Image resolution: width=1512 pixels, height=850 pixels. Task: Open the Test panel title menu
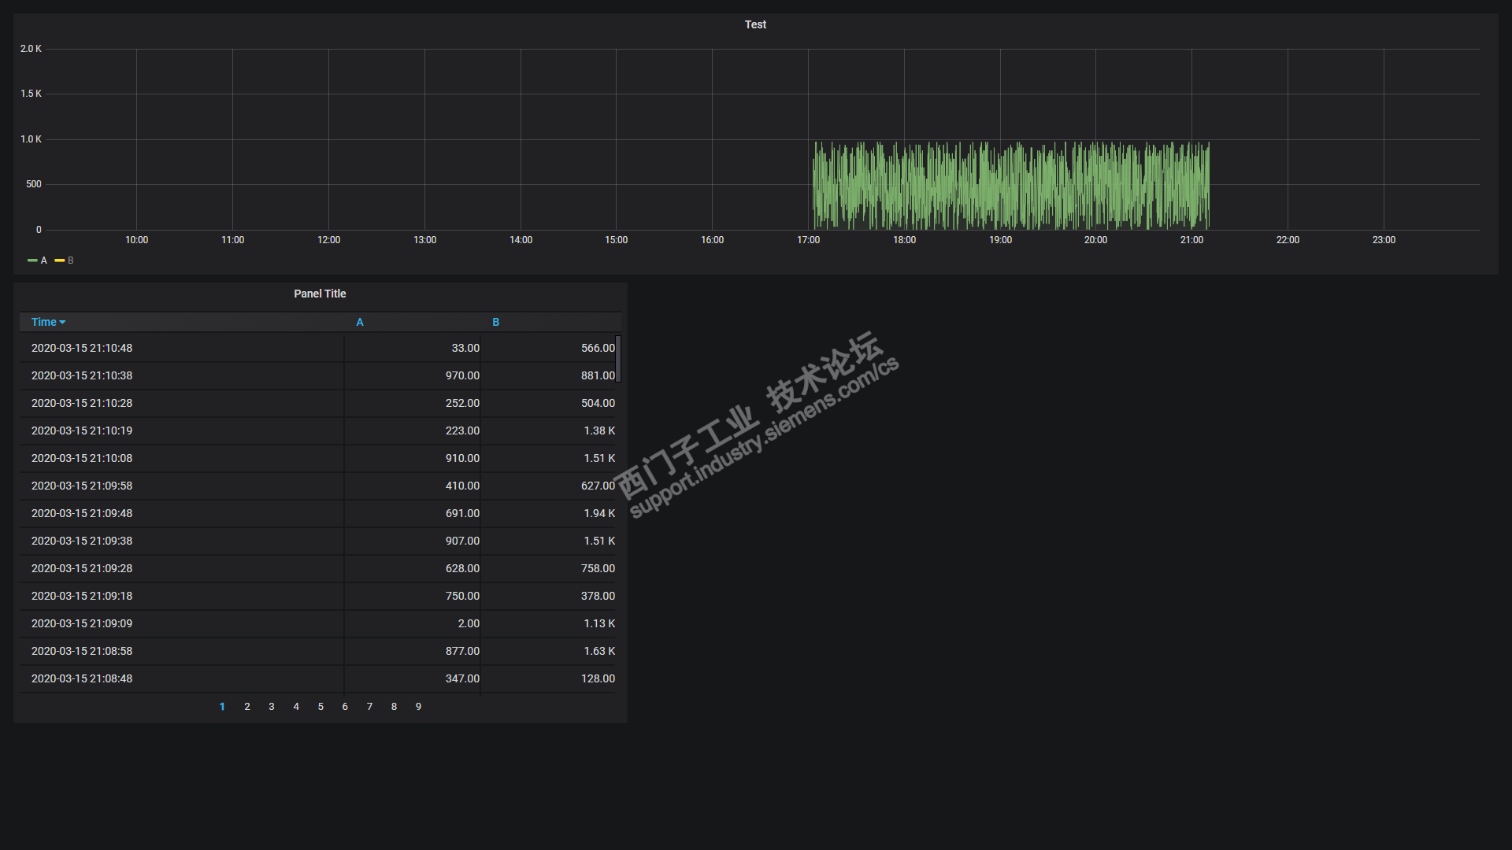(754, 24)
